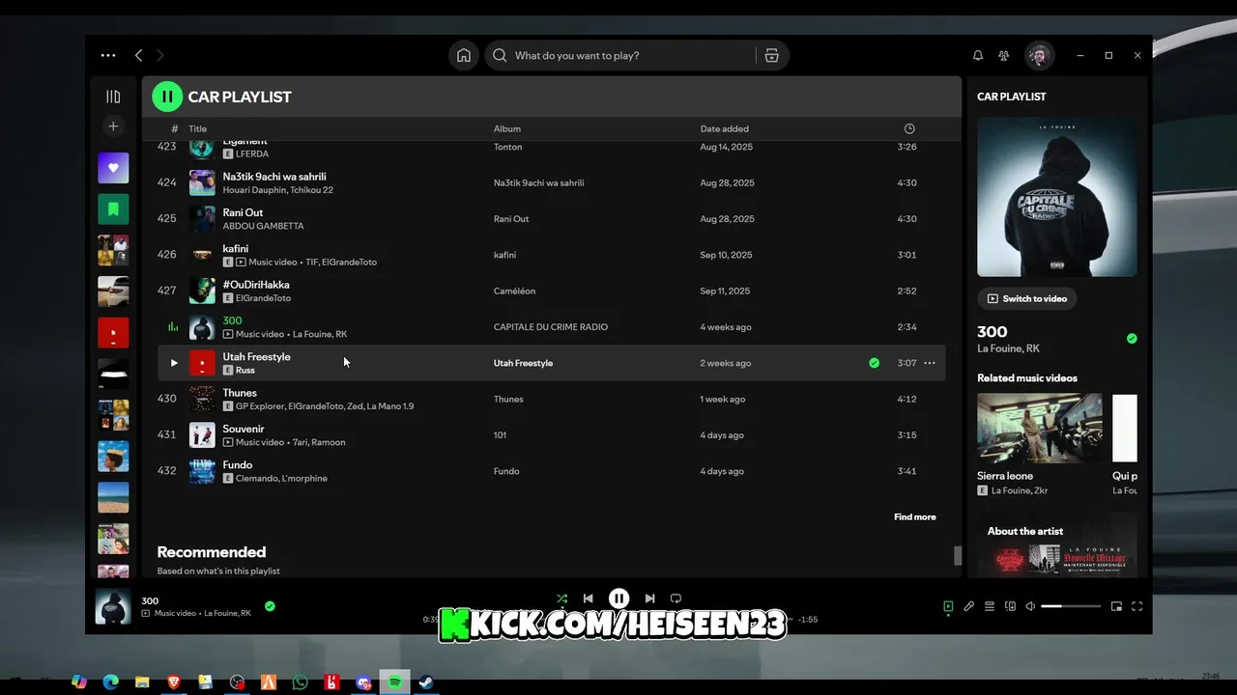Open the green bookmark Your Episodes tile
The width and height of the screenshot is (1237, 695).
pos(113,208)
